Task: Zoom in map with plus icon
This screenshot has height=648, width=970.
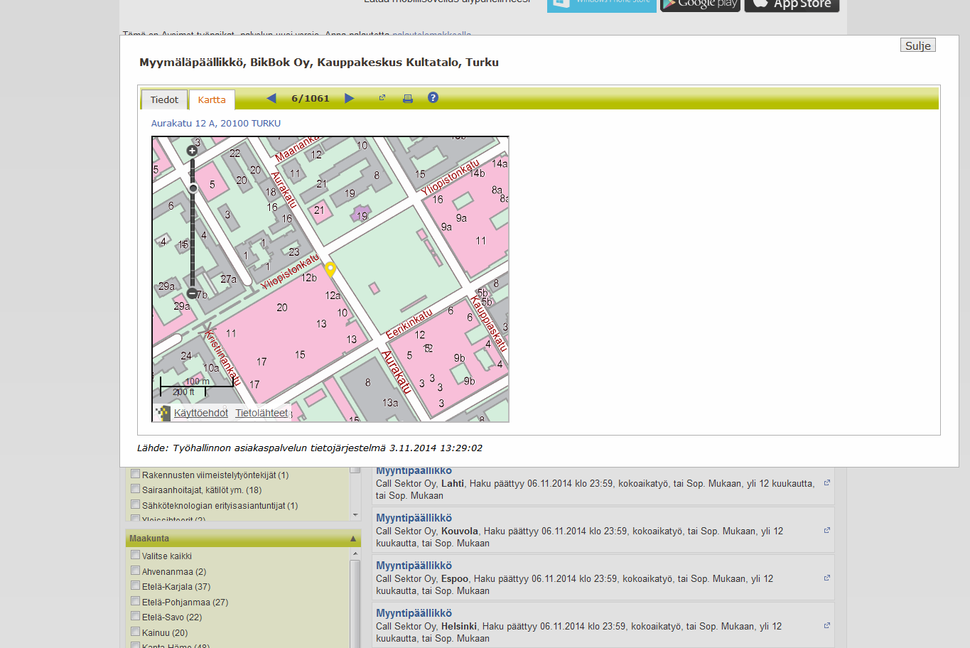Action: click(192, 151)
